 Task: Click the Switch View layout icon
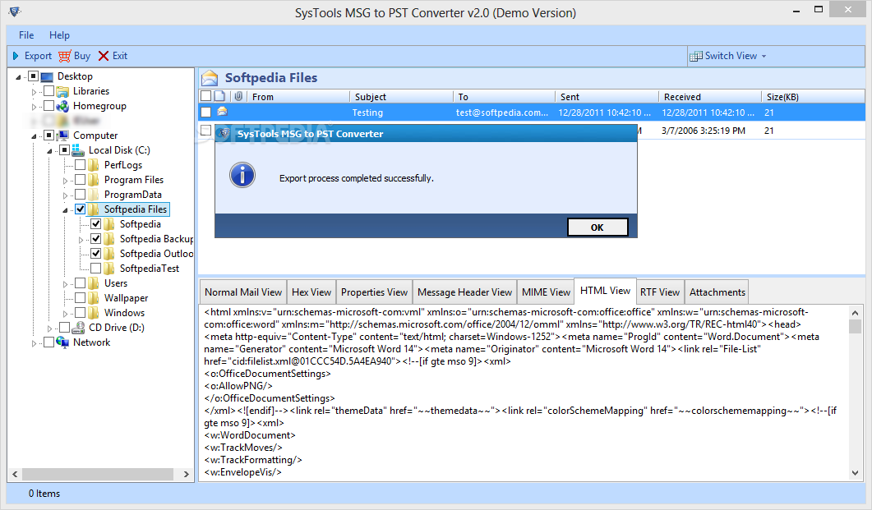pyautogui.click(x=695, y=56)
